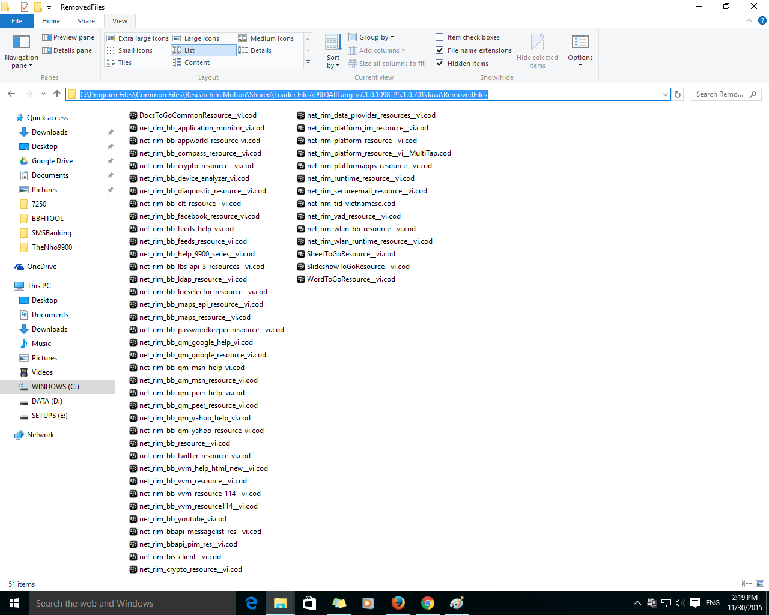
Task: Click the Search RemovedFiles input box
Action: [719, 94]
